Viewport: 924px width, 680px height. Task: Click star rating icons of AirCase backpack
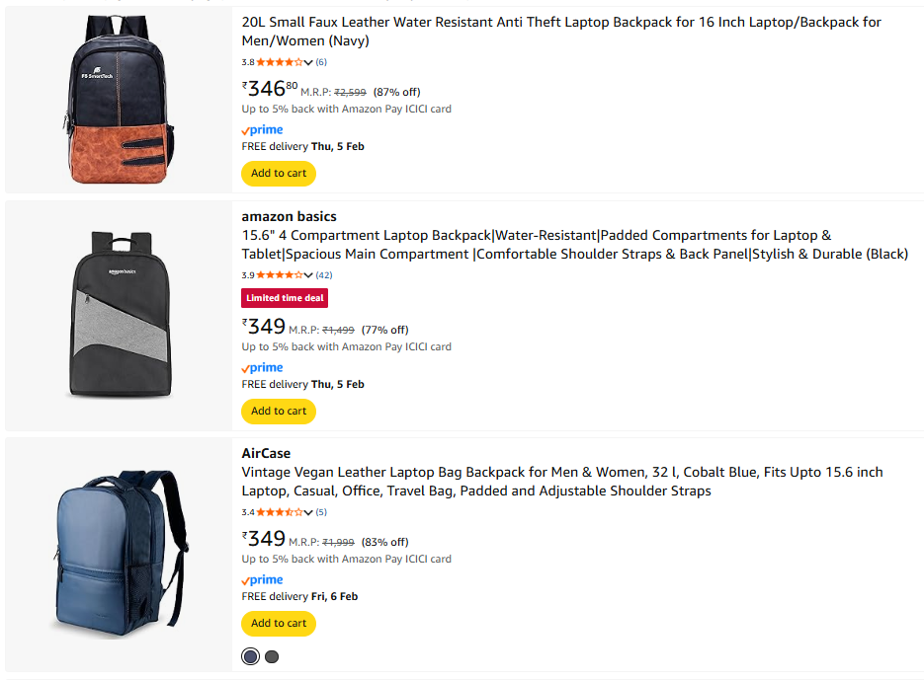coord(280,512)
